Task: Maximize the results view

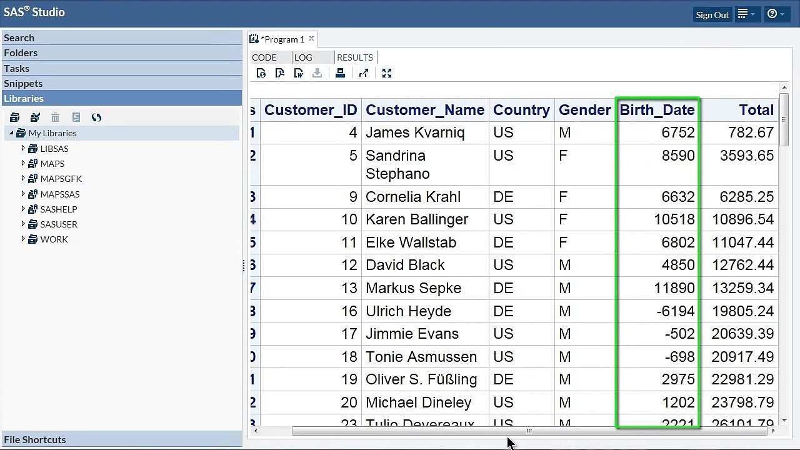Action: pos(387,74)
